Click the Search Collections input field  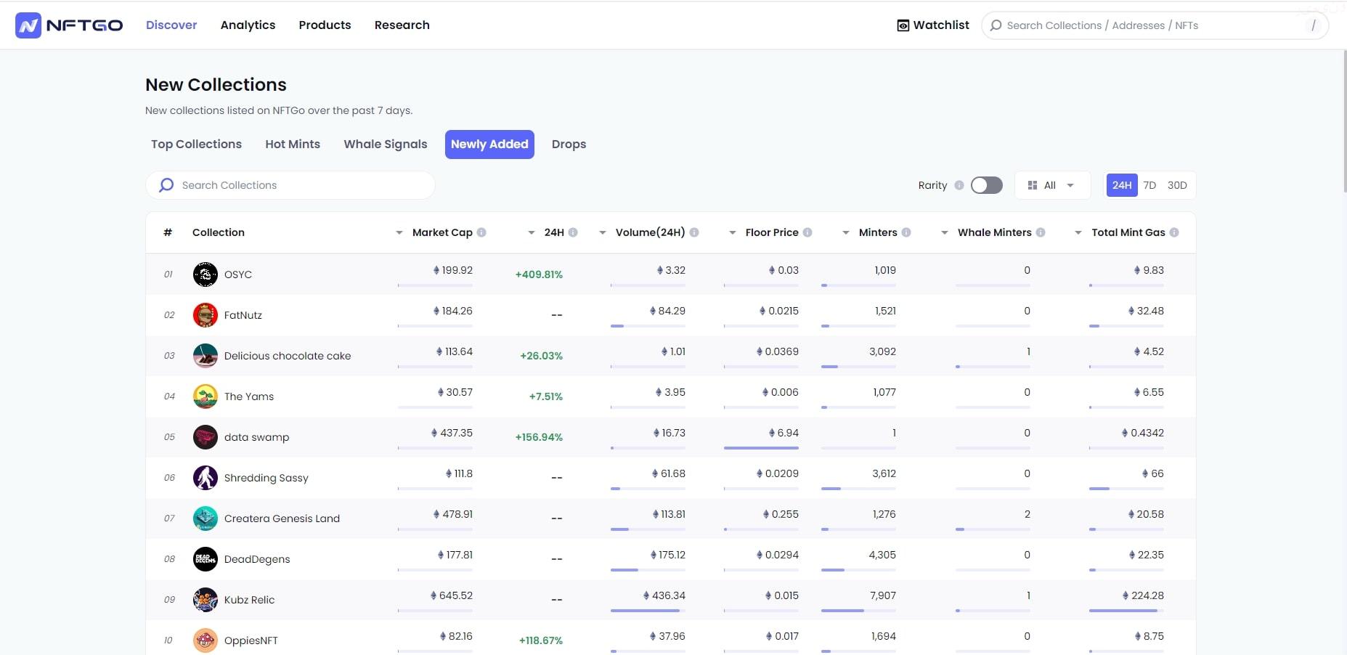tap(290, 185)
